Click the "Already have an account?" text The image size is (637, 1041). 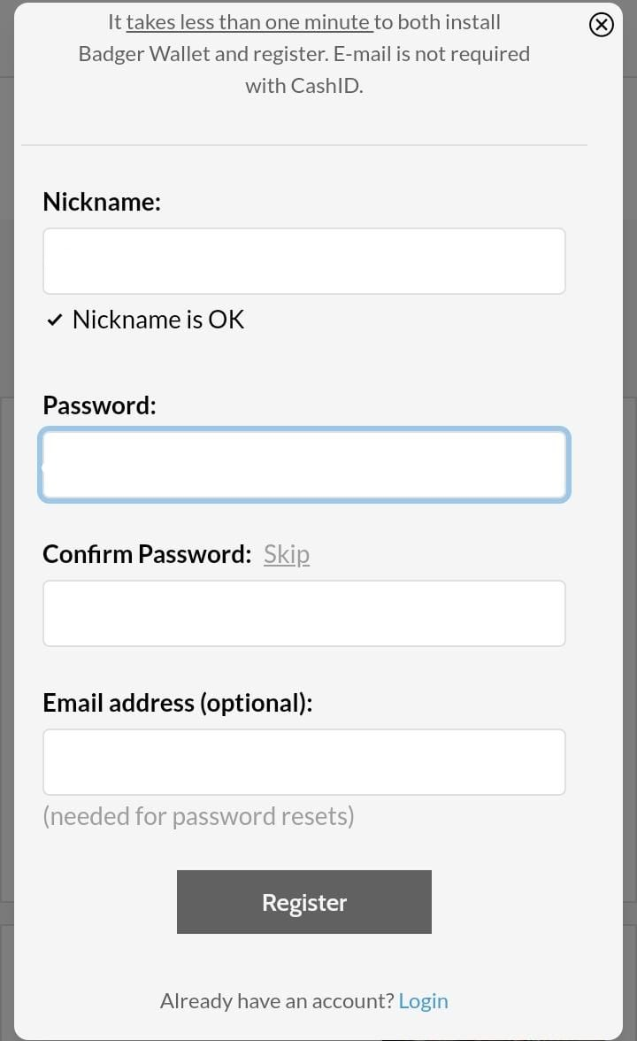278,1001
